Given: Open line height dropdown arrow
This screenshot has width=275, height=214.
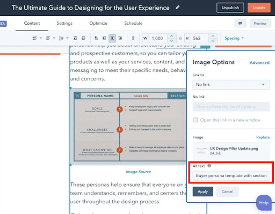Looking at the screenshot, I should pos(67,38).
